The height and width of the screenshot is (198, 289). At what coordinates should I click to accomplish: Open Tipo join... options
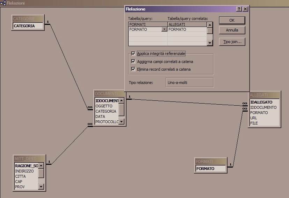pos(232,42)
